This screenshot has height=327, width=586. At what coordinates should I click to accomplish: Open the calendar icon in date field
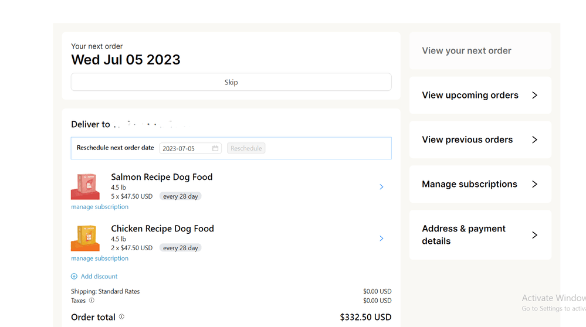[215, 148]
